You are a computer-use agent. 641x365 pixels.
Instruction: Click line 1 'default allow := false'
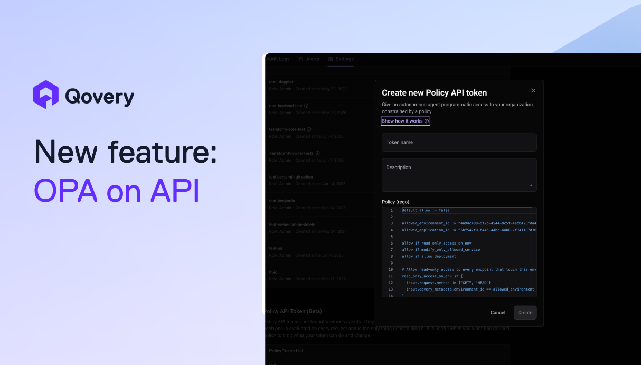click(426, 210)
